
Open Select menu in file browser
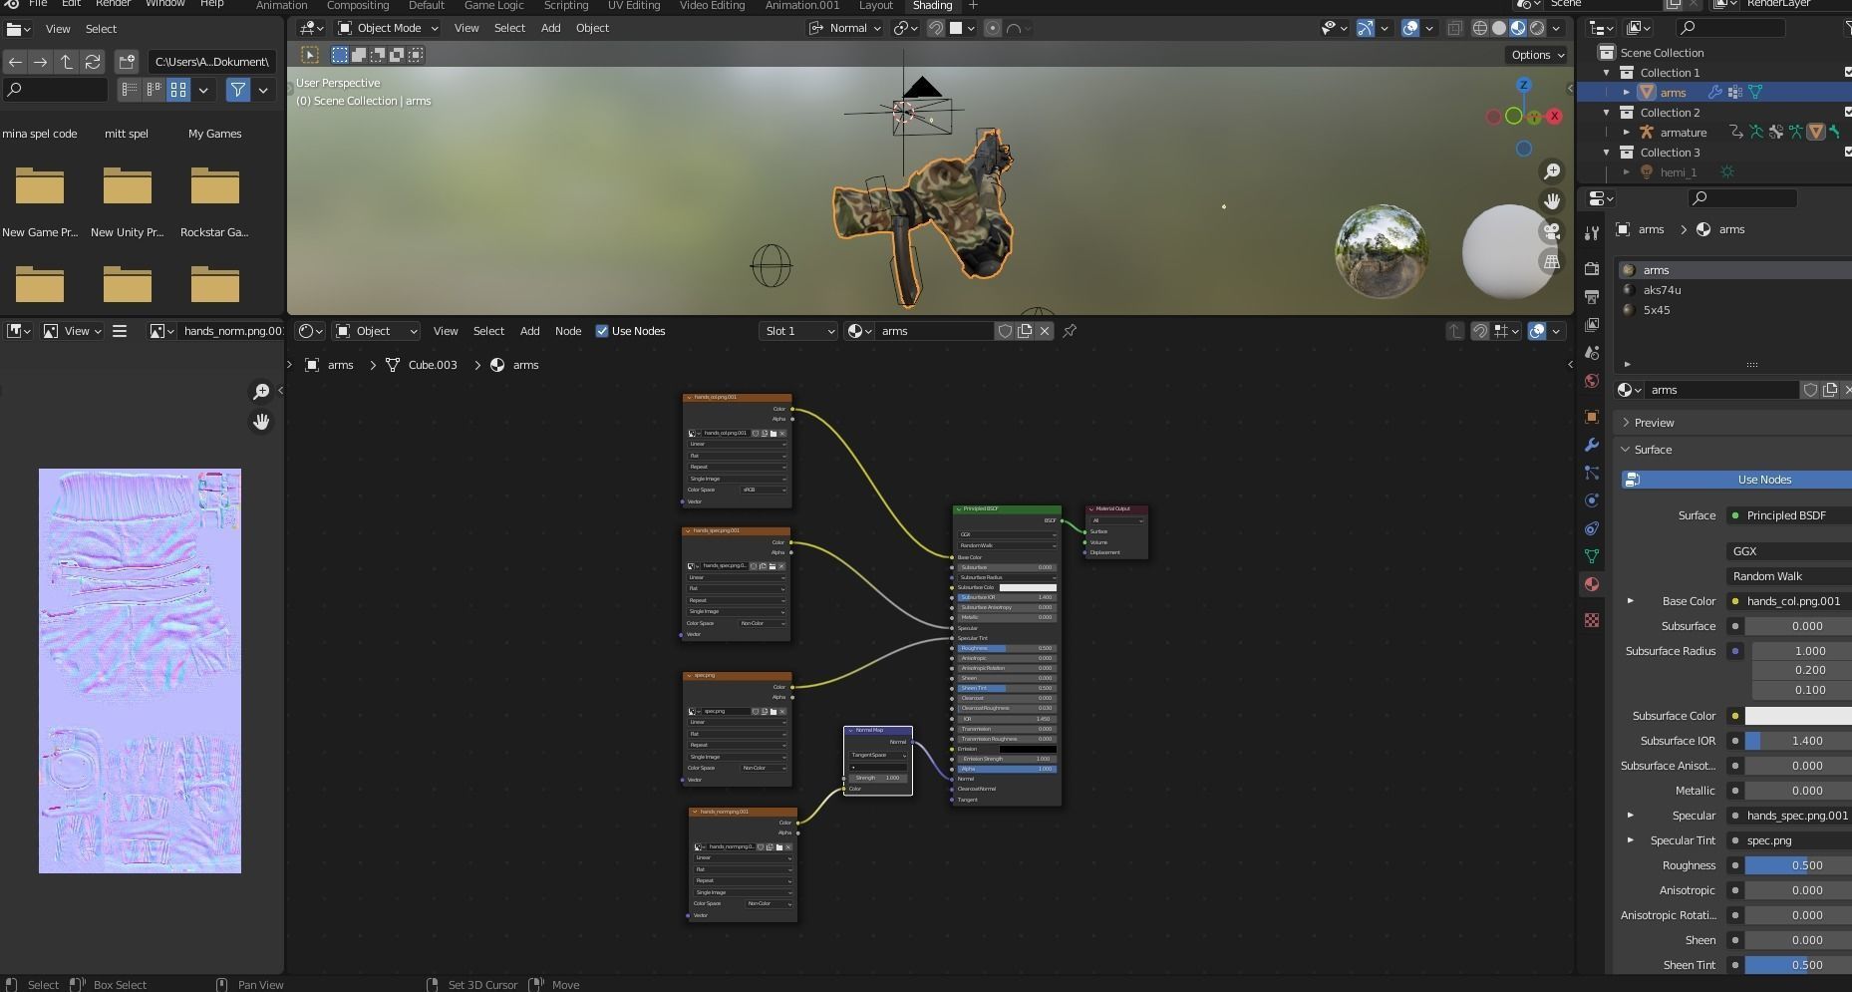point(101,29)
